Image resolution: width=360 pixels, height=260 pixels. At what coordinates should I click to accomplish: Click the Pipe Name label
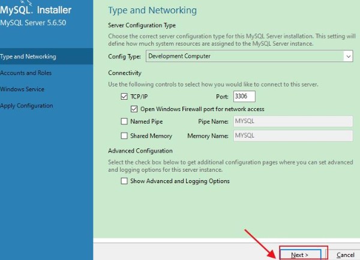213,121
